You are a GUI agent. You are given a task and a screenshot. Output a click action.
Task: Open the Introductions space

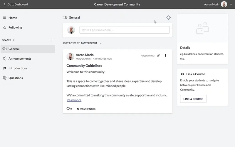tap(18, 68)
